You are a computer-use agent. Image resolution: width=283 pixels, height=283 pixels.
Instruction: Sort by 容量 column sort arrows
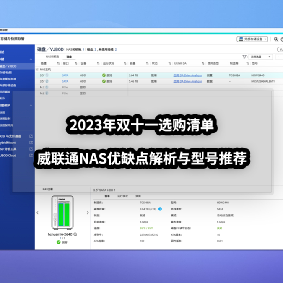147,63
